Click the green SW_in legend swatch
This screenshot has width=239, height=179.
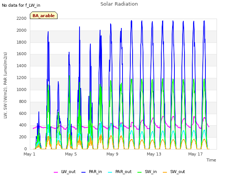point(139,172)
